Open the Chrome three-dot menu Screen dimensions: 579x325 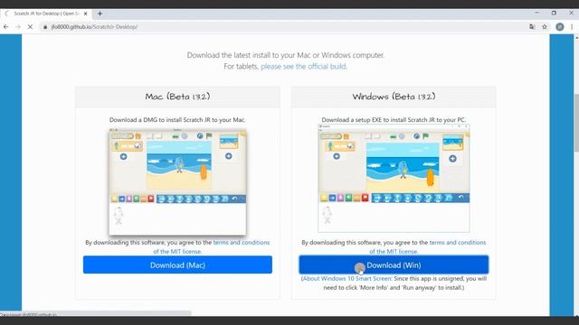coord(572,26)
